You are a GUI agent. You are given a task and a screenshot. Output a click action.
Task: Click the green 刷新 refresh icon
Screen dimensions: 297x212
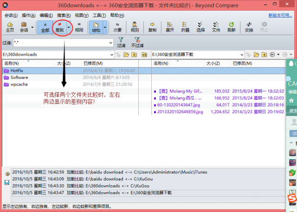pos(231,27)
